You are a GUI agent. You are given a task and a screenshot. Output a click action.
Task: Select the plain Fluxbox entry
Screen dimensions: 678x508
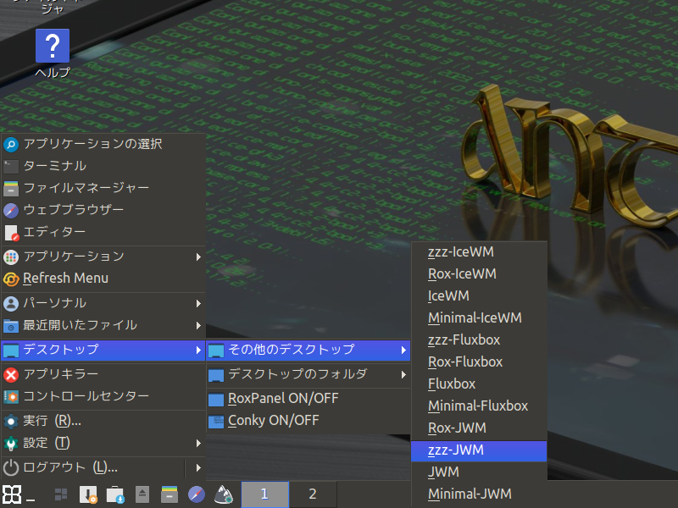tap(479, 384)
